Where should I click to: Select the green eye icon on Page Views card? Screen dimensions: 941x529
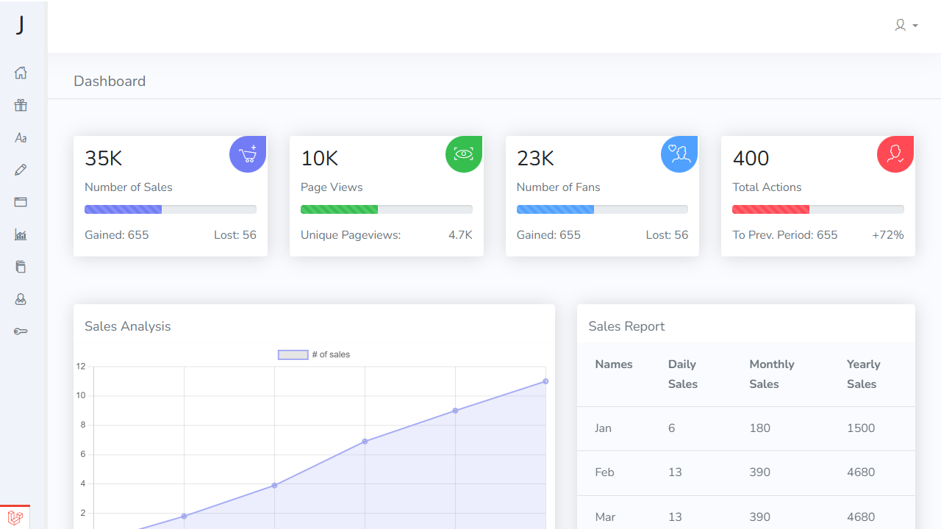(463, 154)
